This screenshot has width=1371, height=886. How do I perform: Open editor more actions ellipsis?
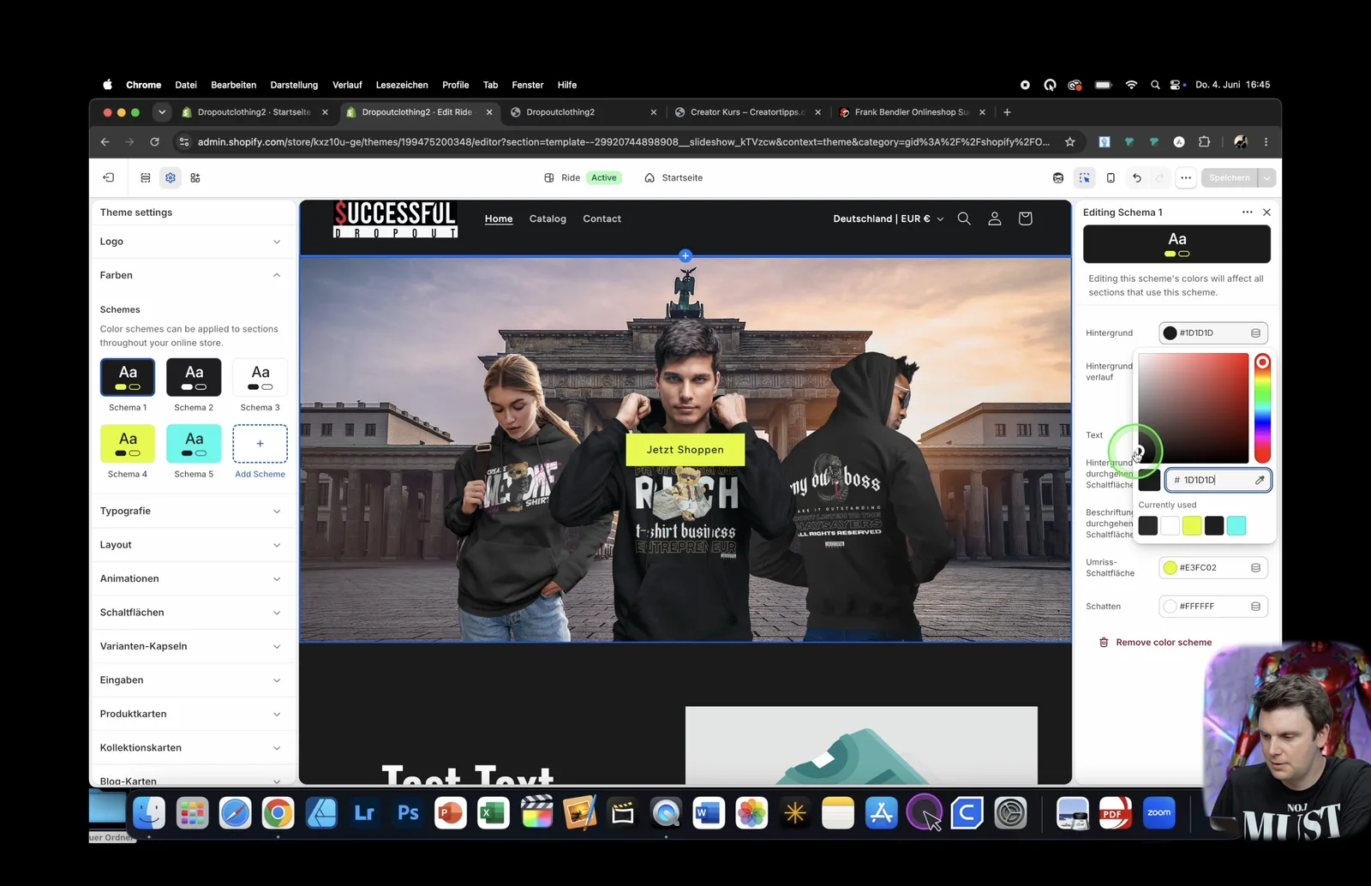tap(1186, 177)
